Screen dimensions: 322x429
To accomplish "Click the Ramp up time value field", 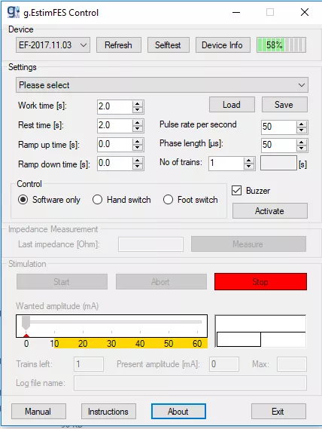I will tap(115, 145).
